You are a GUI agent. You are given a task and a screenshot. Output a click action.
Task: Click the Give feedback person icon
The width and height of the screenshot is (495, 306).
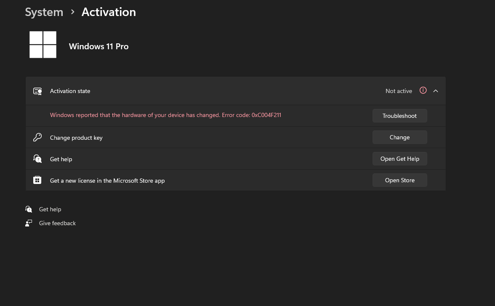point(29,223)
